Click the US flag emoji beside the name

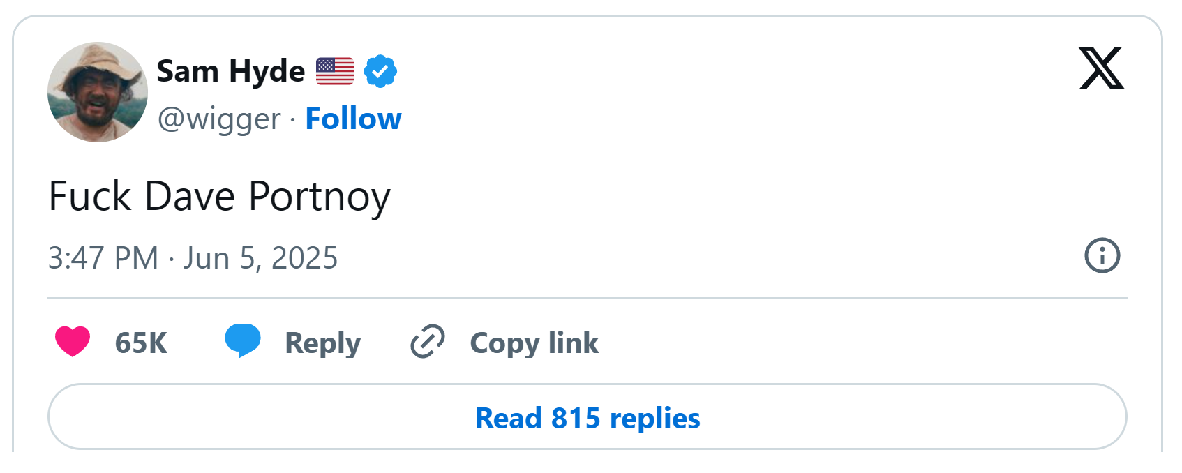335,71
